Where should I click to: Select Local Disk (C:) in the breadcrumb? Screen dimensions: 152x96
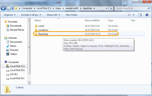pyautogui.click(x=44, y=8)
